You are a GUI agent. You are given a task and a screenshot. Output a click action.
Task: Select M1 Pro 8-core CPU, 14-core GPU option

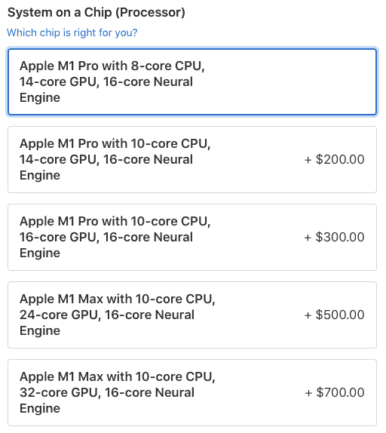(192, 81)
